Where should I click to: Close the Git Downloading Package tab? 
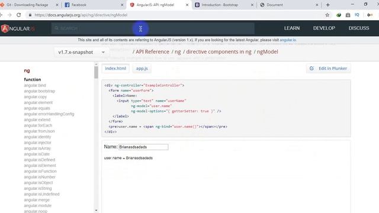tap(57, 5)
